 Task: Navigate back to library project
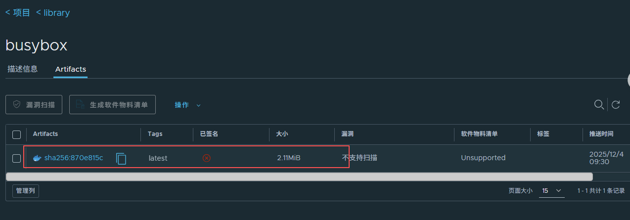[53, 12]
